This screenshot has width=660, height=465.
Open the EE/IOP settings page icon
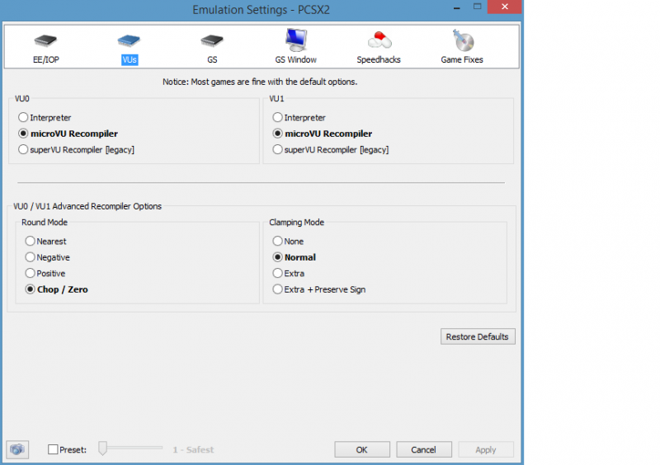[x=45, y=41]
